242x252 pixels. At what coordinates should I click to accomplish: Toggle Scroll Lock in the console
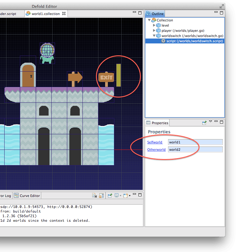101,196
